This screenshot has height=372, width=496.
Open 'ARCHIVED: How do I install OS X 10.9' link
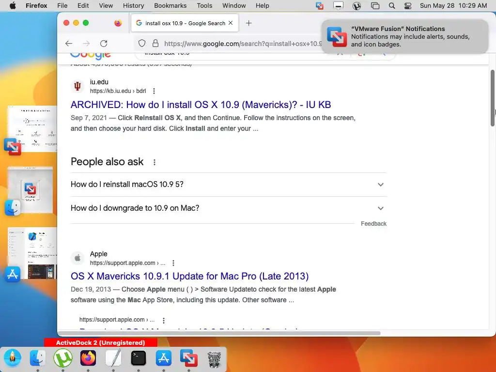click(x=201, y=105)
